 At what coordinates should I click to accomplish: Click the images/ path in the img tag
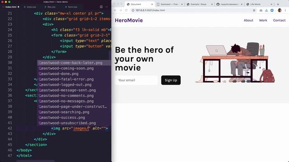(81, 128)
